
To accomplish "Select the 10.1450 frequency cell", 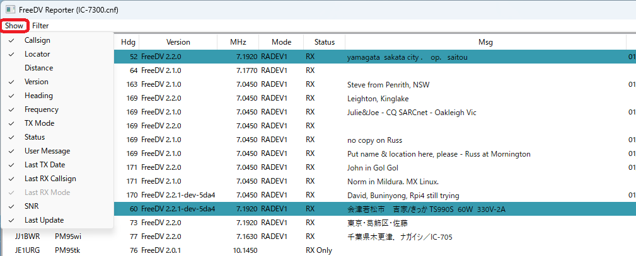I will coord(245,251).
